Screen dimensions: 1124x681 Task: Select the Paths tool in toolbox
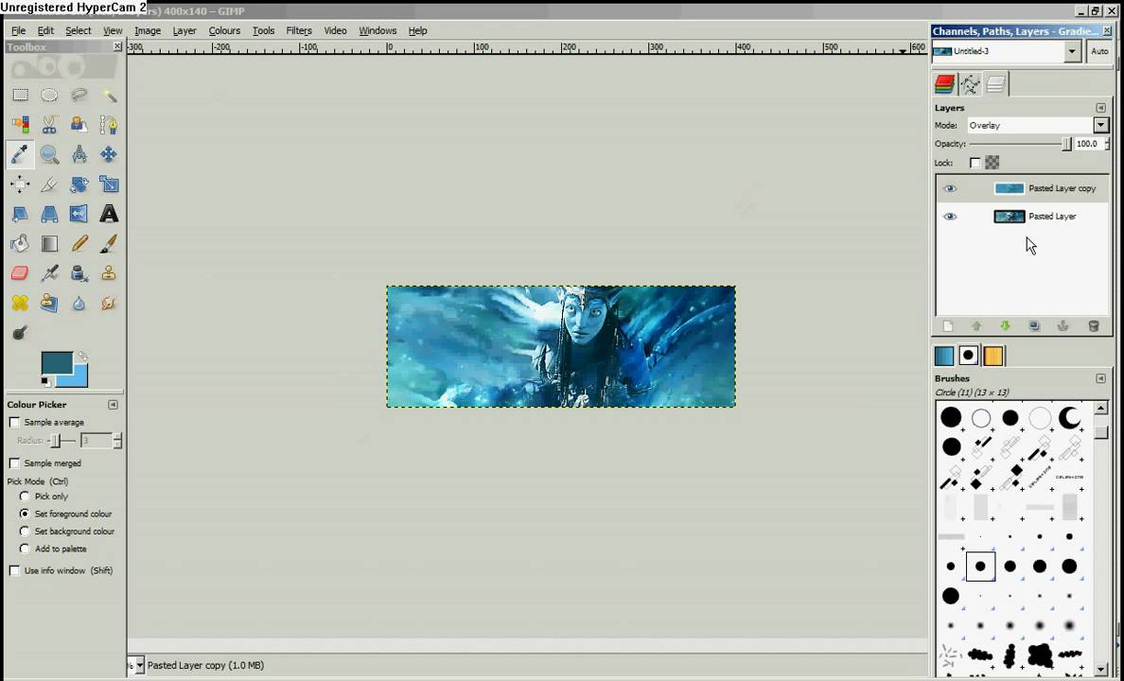pos(109,125)
